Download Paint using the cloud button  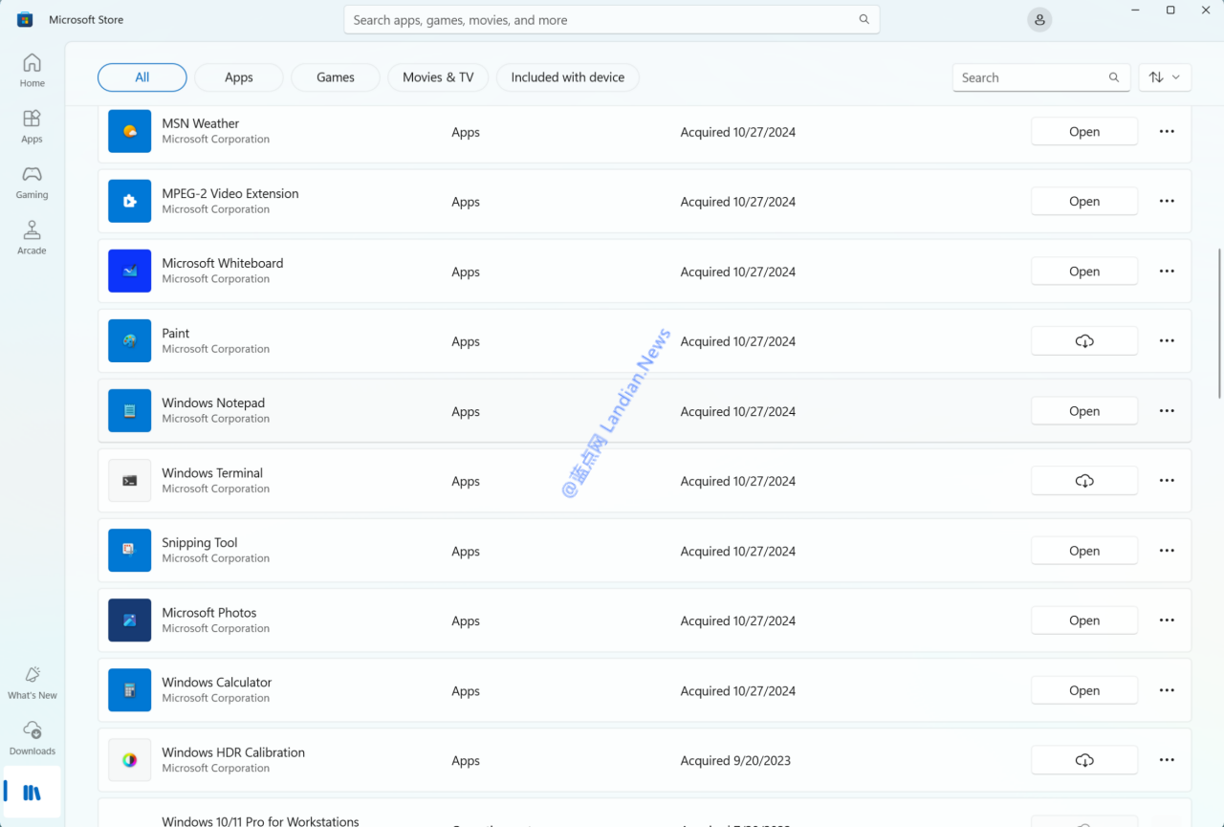tap(1084, 340)
